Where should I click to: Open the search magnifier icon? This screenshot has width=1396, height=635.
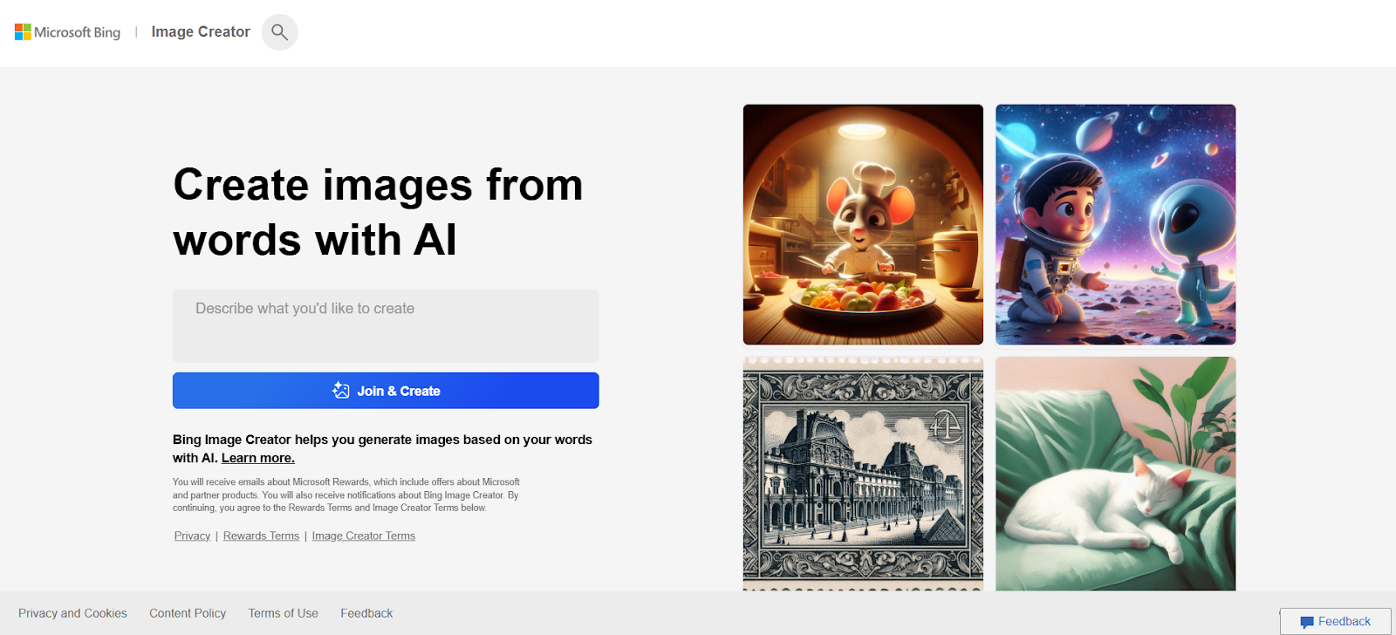click(x=279, y=32)
